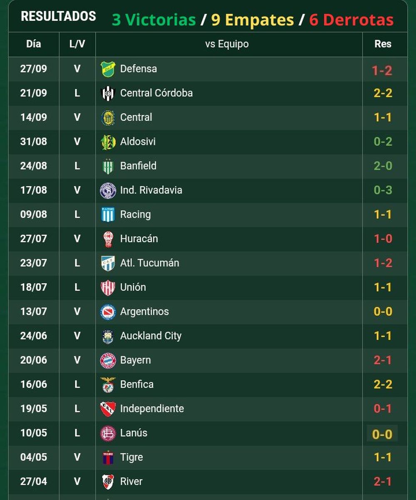Click the Racing sky-blue crest icon
Screen dimensions: 416x500
tap(108, 215)
